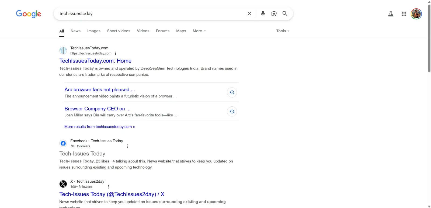Click the https://techissuestoday.com URL text
The width and height of the screenshot is (431, 208).
point(91,53)
